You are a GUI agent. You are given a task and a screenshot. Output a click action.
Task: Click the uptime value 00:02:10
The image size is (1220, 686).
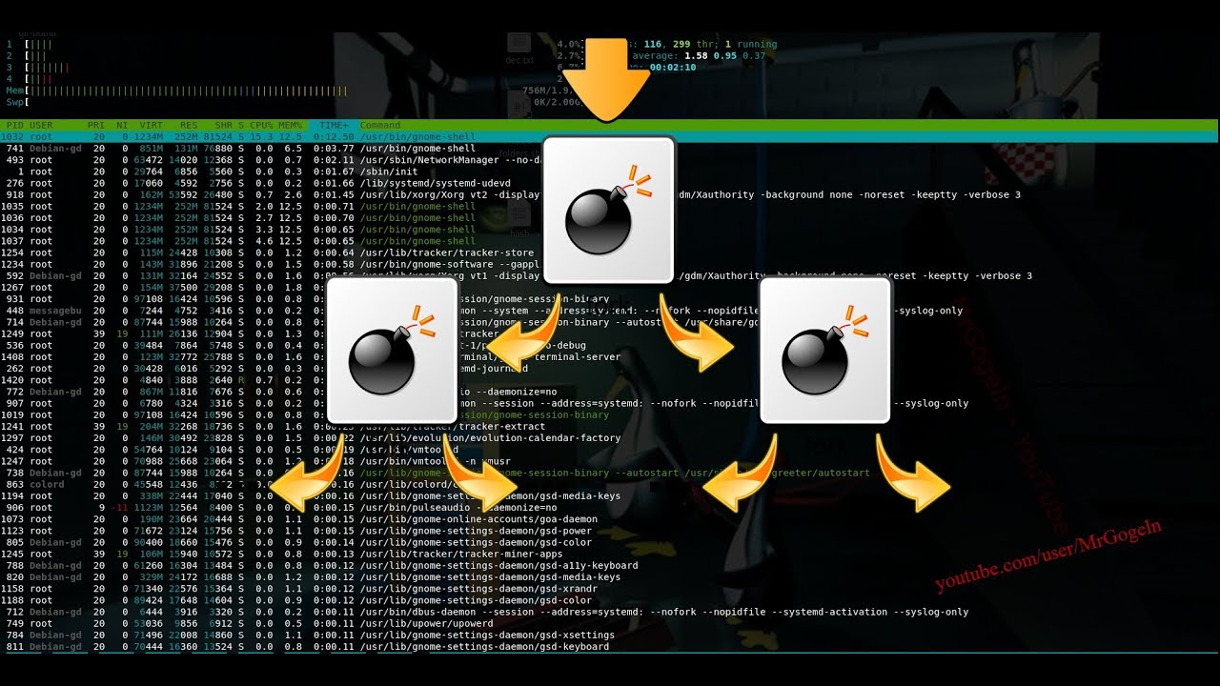click(x=673, y=67)
